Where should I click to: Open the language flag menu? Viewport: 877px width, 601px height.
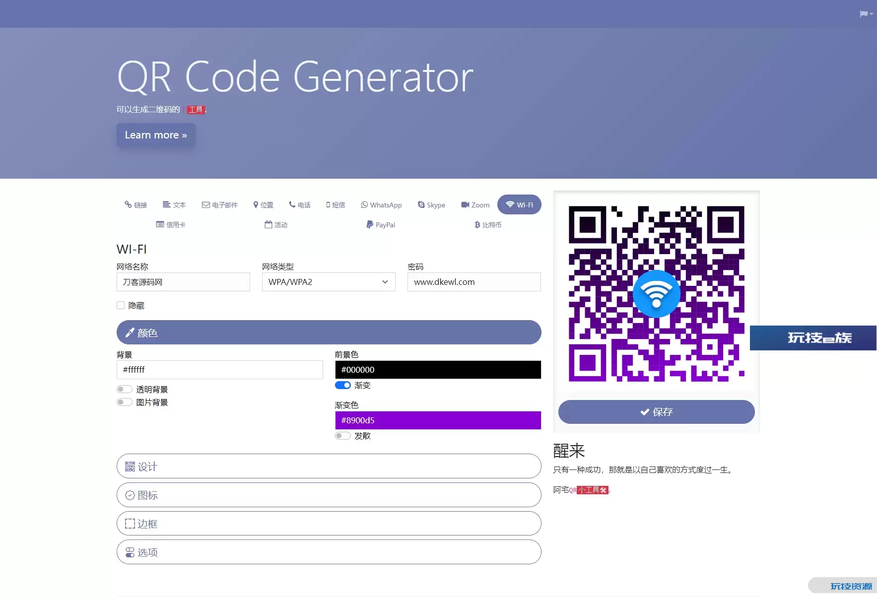(x=866, y=14)
